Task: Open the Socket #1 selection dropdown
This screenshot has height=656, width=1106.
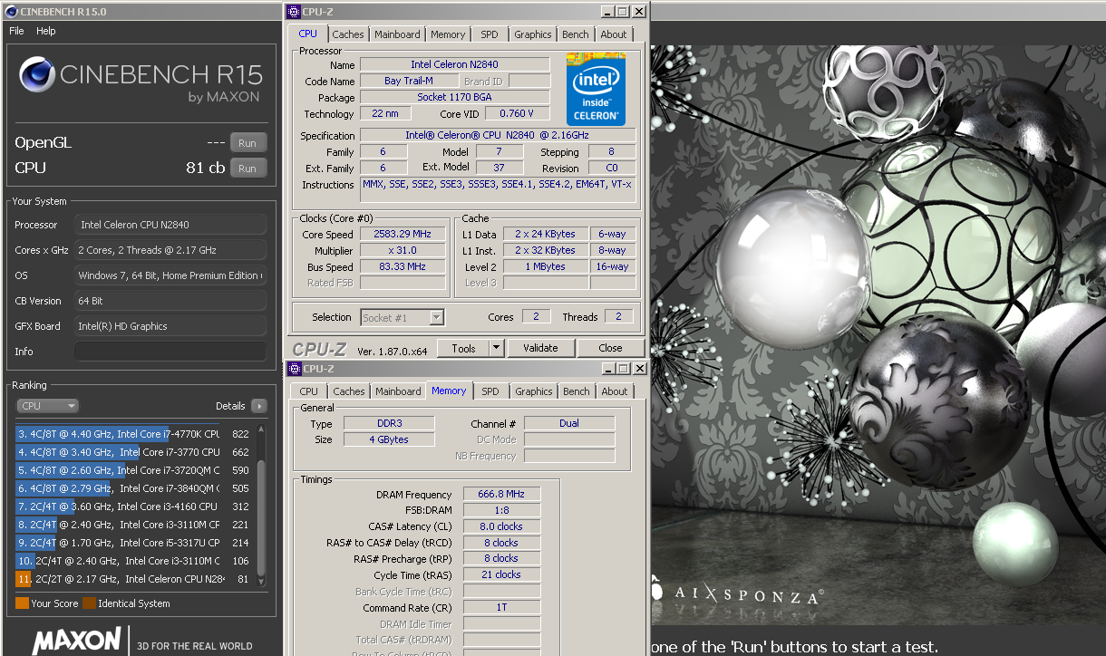Action: [x=403, y=317]
